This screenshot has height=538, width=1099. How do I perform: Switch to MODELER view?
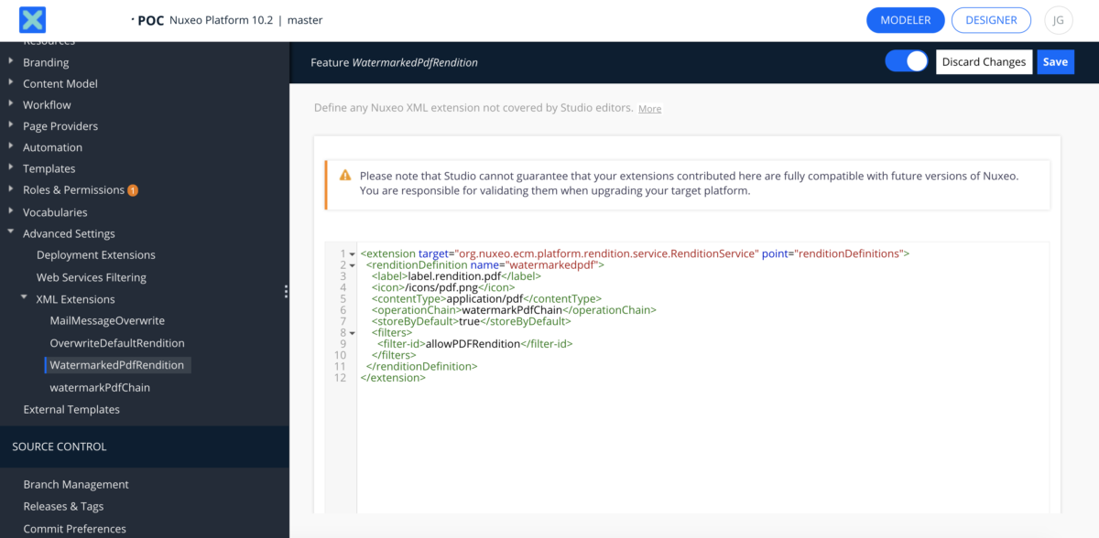905,19
